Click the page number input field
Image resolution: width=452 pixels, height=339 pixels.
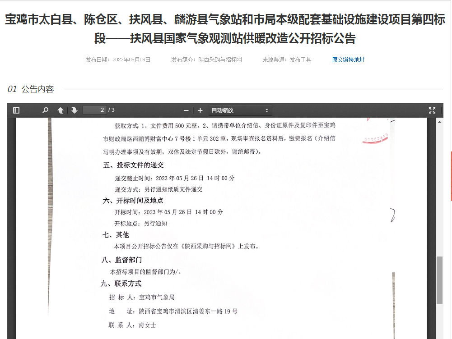(94, 110)
